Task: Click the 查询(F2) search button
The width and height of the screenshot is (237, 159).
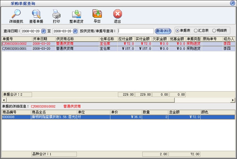Action: coord(163,31)
